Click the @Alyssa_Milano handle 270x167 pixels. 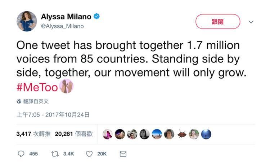[62, 26]
